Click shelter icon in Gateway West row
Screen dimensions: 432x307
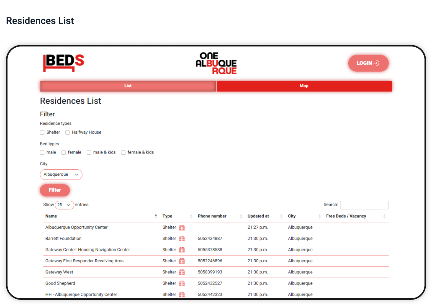tap(182, 272)
